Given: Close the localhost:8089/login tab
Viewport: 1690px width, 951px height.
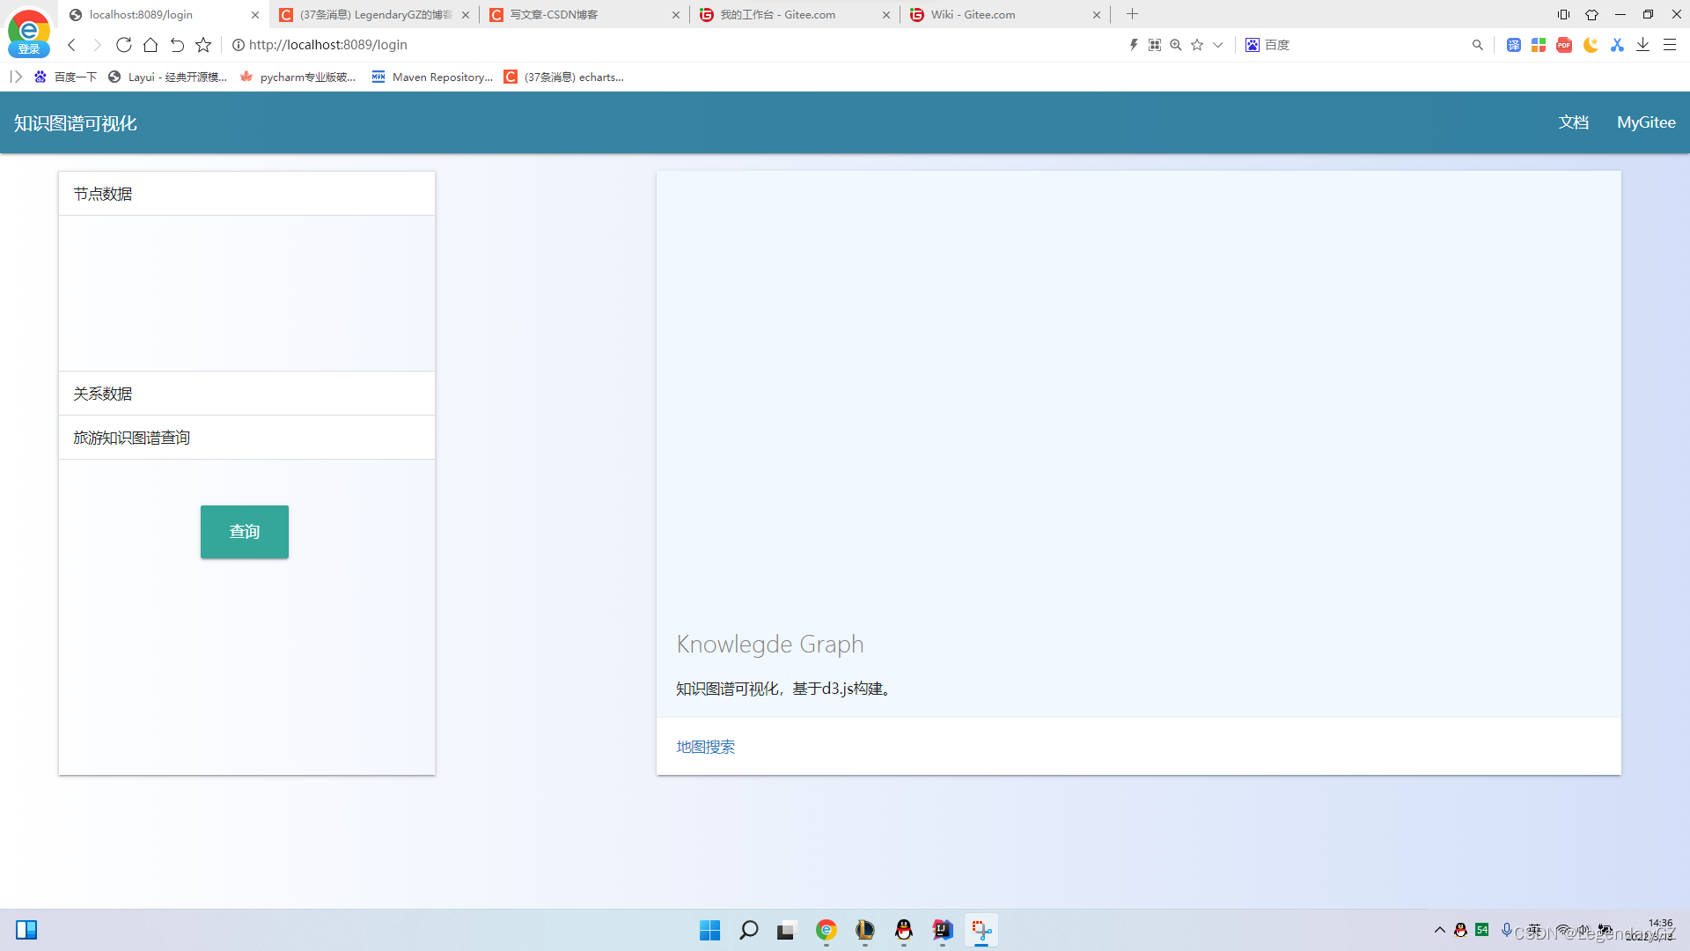Looking at the screenshot, I should [x=255, y=15].
